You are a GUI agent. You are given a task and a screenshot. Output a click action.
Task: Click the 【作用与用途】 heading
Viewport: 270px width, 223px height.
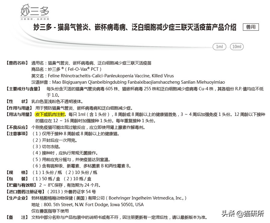pyautogui.click(x=19, y=108)
